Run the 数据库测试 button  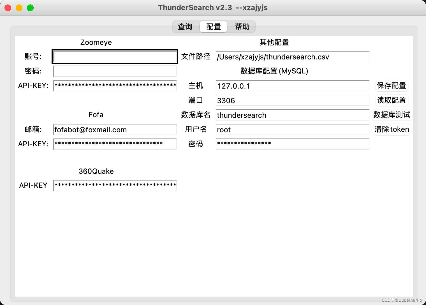coord(392,115)
